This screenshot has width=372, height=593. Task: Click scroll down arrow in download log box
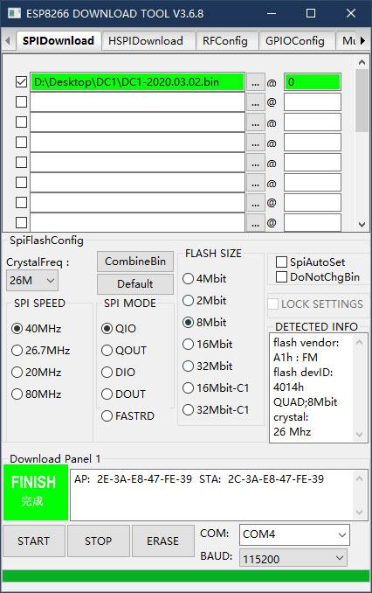(x=360, y=512)
